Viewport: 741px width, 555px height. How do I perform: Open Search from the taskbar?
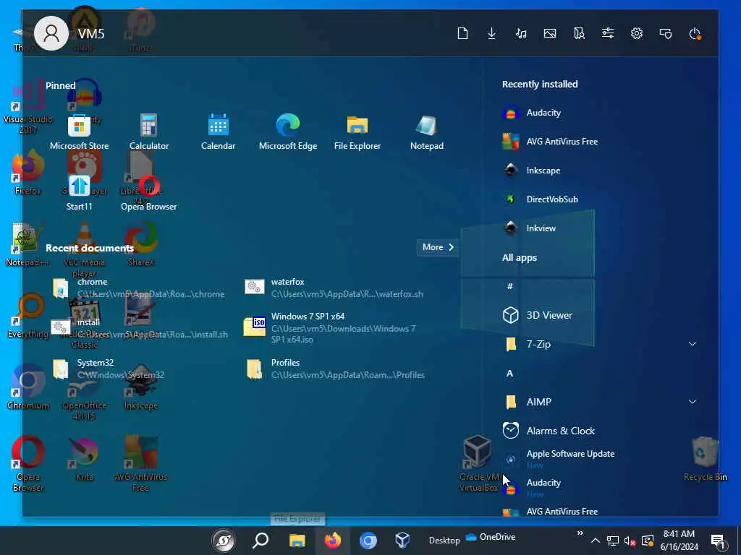(x=261, y=541)
